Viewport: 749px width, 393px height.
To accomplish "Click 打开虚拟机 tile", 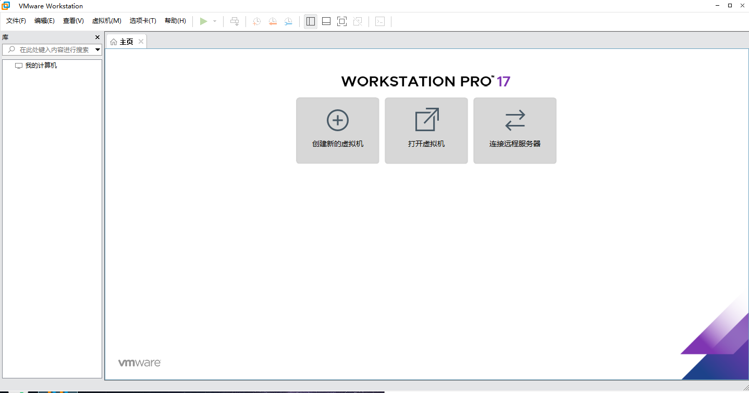I will pos(426,131).
